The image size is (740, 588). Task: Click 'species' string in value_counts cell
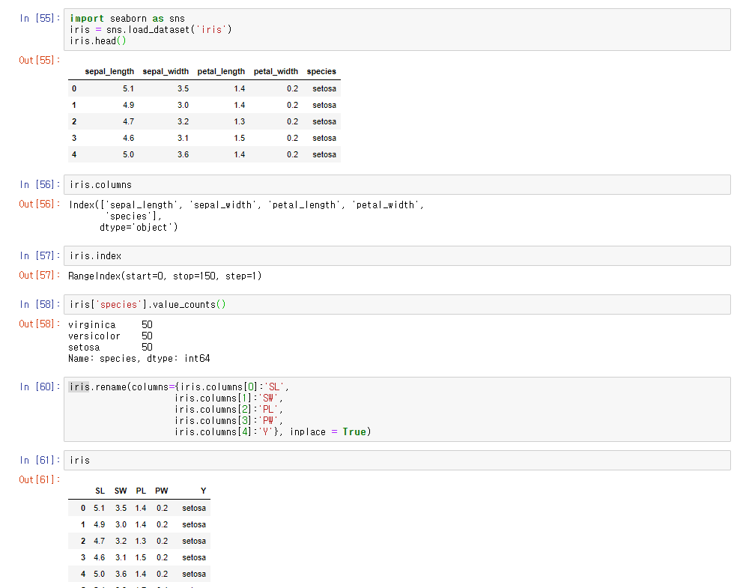coord(118,304)
